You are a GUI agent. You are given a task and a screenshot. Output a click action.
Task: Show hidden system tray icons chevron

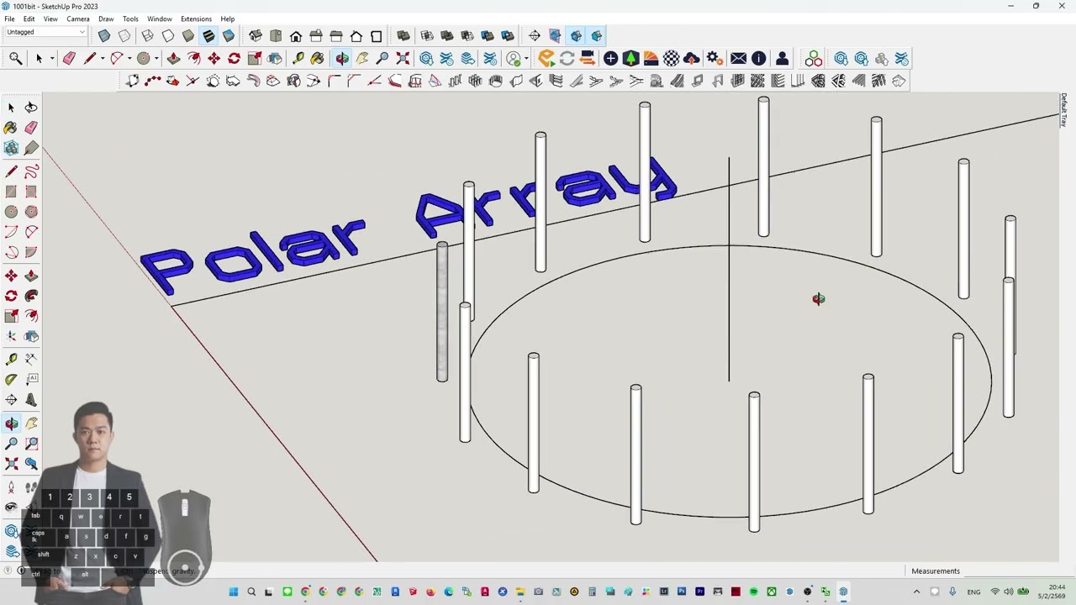[916, 592]
